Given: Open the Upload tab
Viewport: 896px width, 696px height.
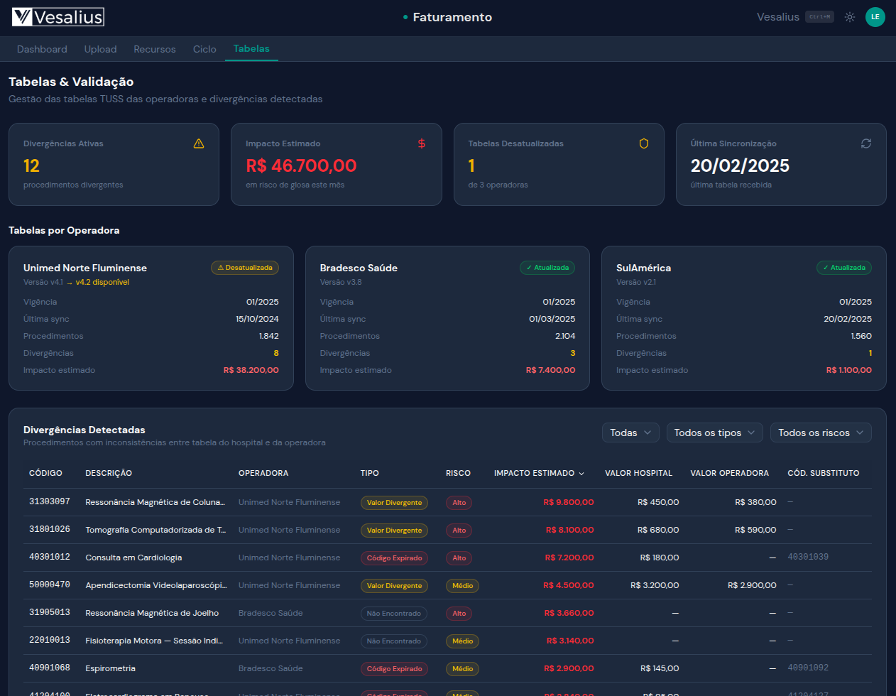Looking at the screenshot, I should tap(100, 49).
